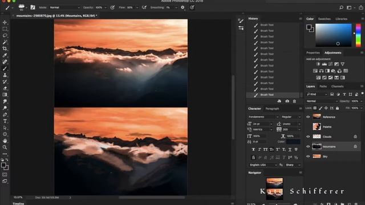365x205 pixels.
Task: Select the Type tool
Action: 5,121
